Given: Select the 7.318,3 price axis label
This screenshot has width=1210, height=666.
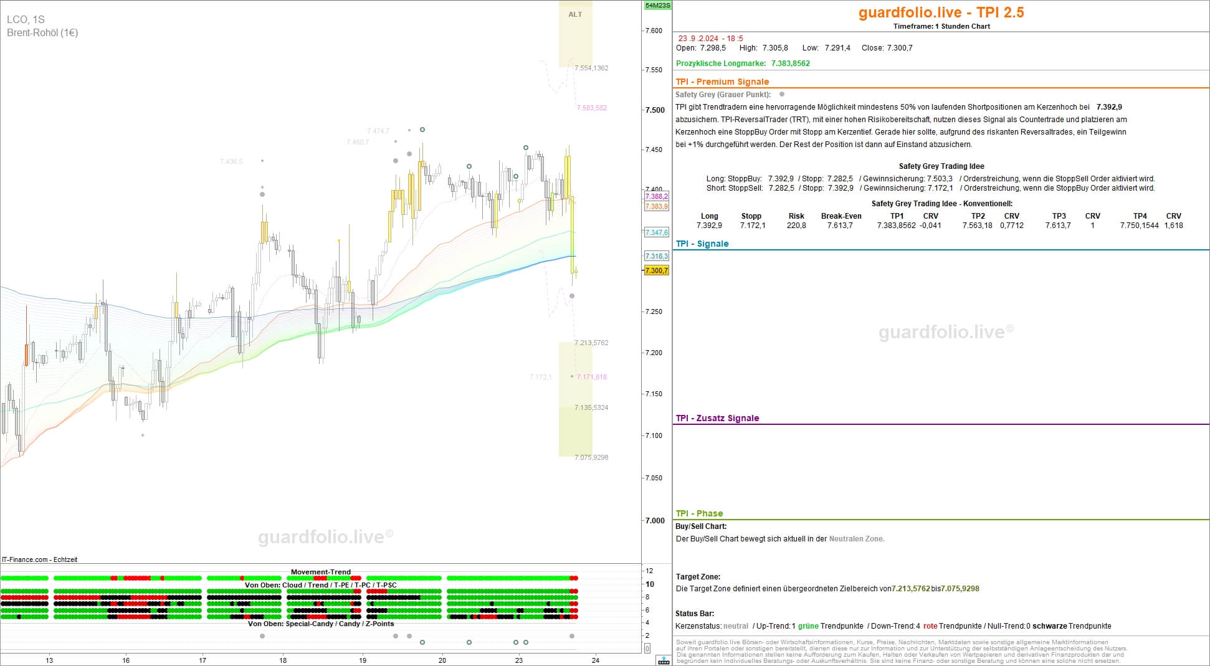Looking at the screenshot, I should coord(657,256).
